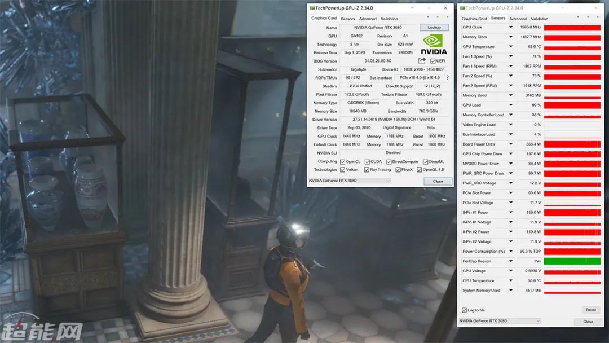
Task: Open the hamburger menu icon in Graphics Card window
Action: pos(447,17)
